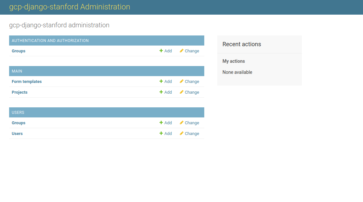The height and width of the screenshot is (202, 363).
Task: Click the plus icon for Groups under Authentication and Authorization
Action: 161,51
